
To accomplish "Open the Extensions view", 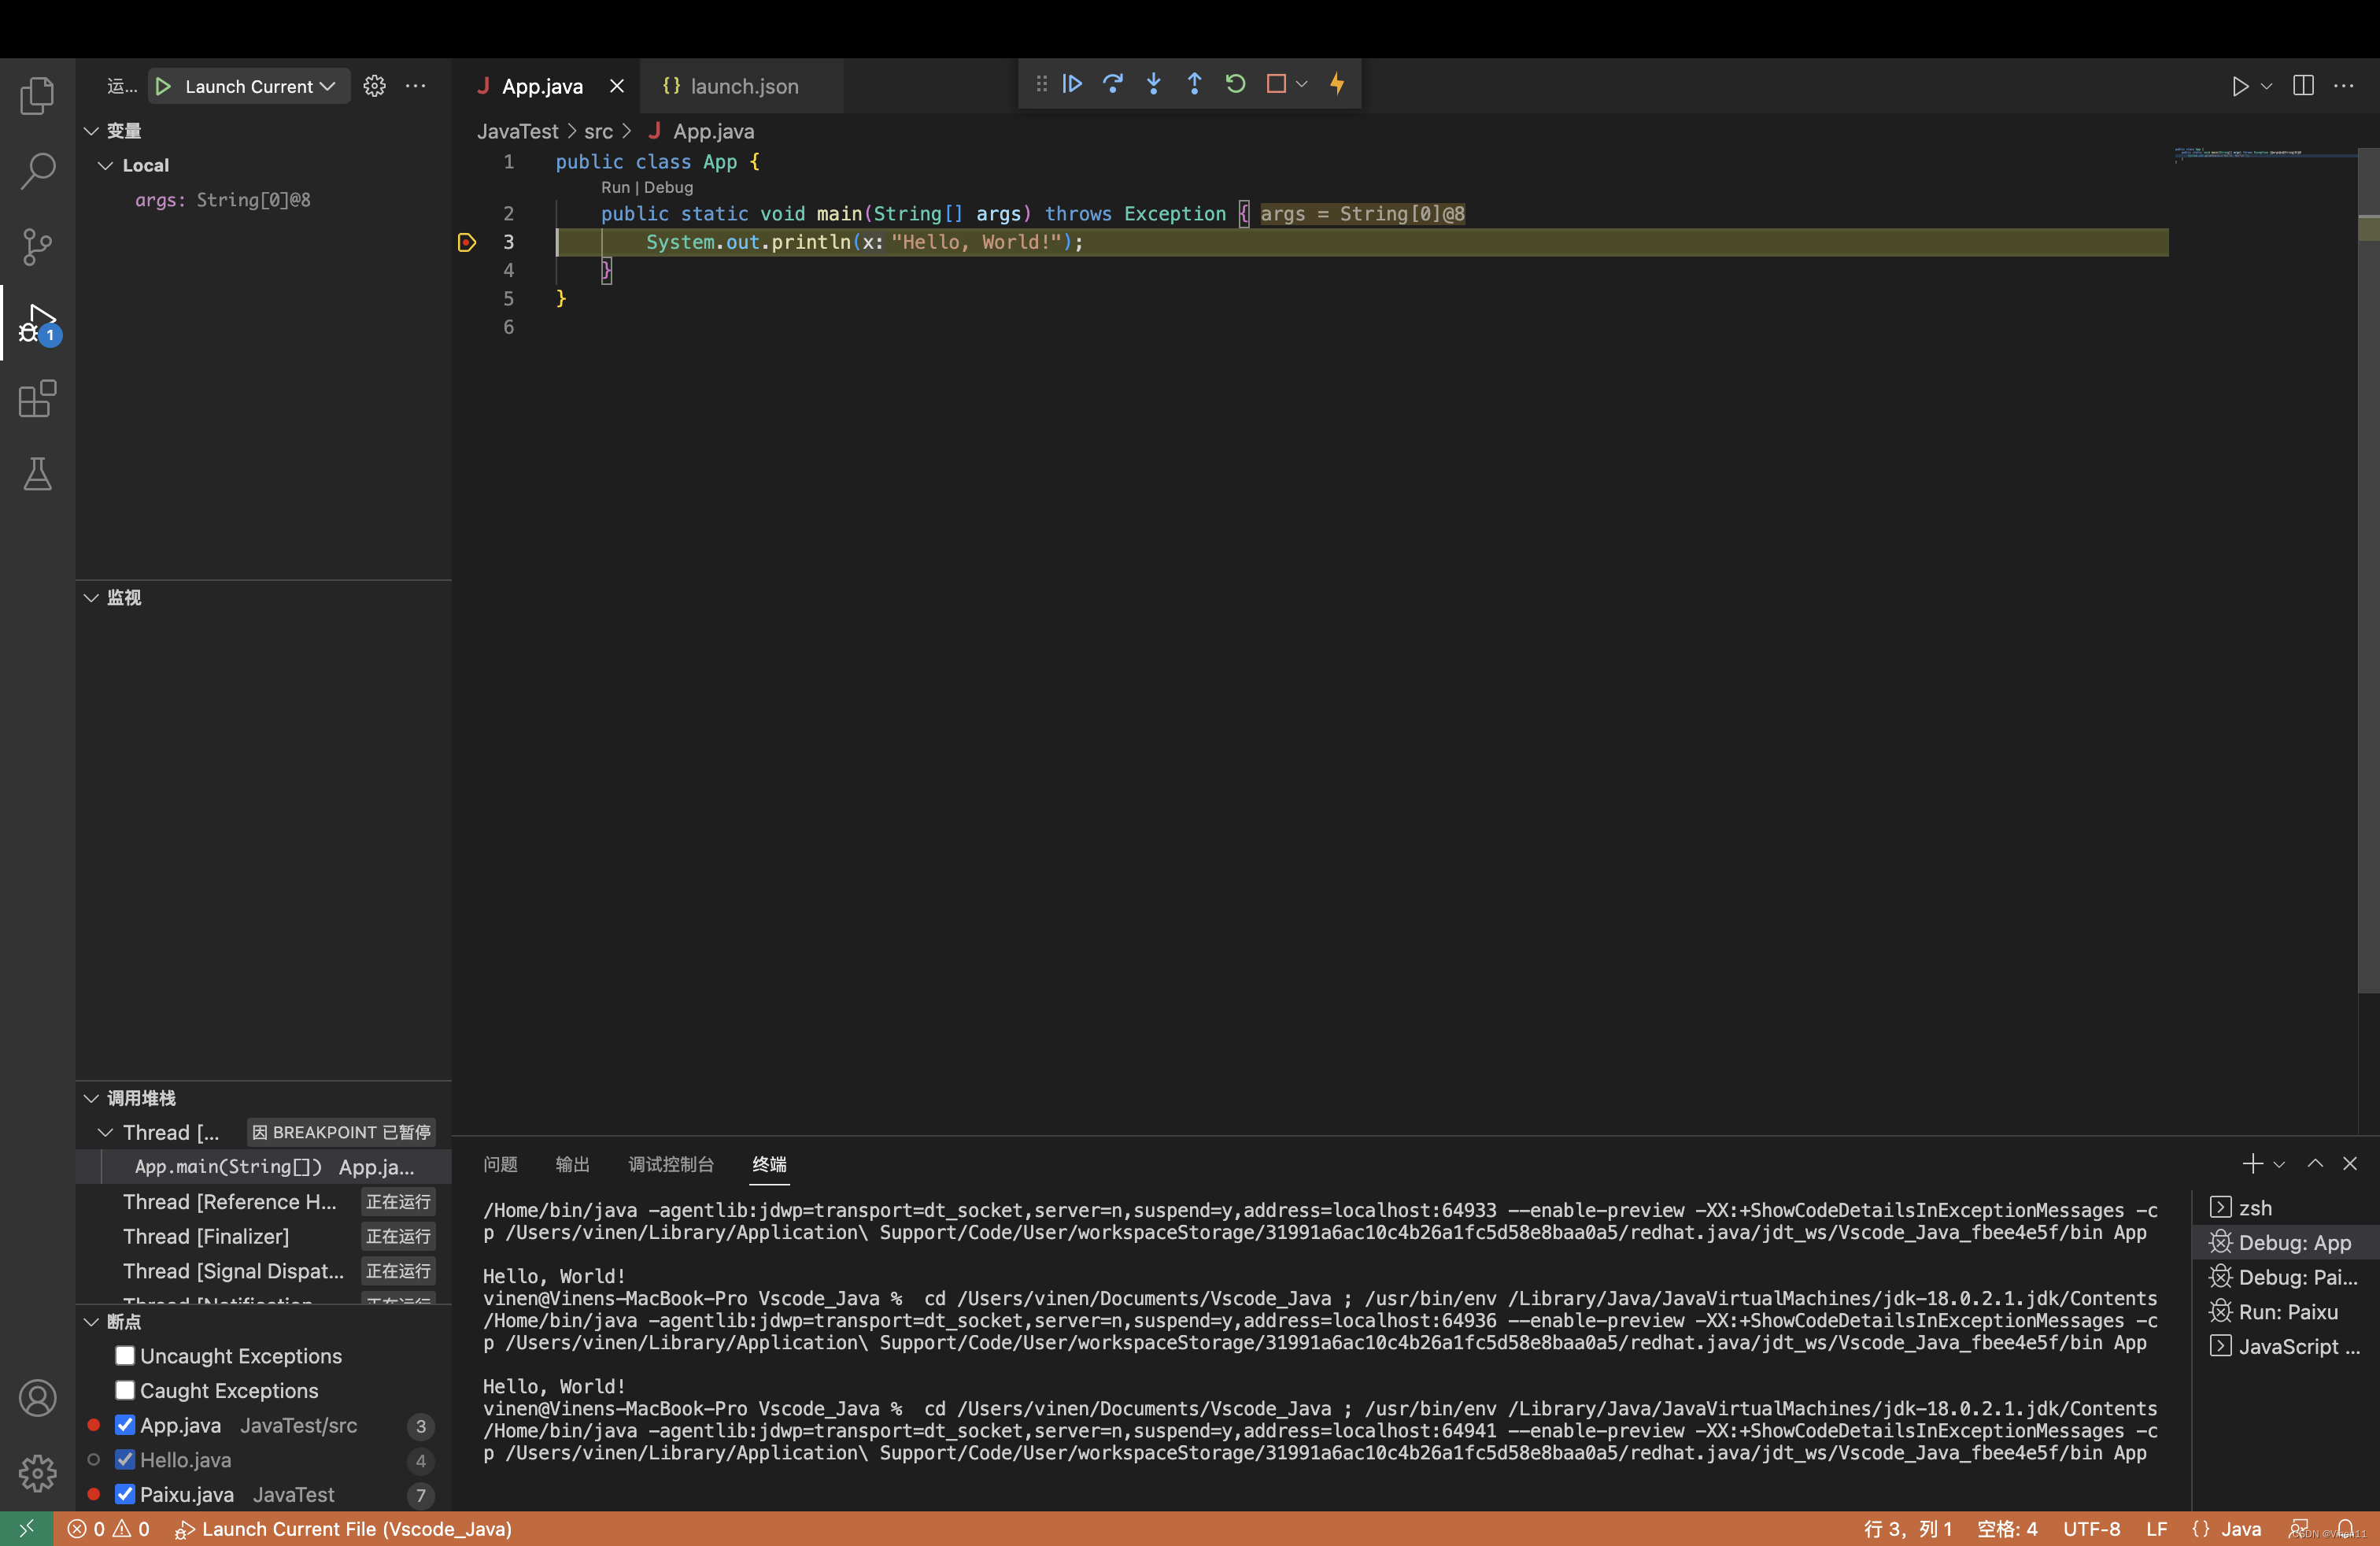I will click(x=36, y=398).
